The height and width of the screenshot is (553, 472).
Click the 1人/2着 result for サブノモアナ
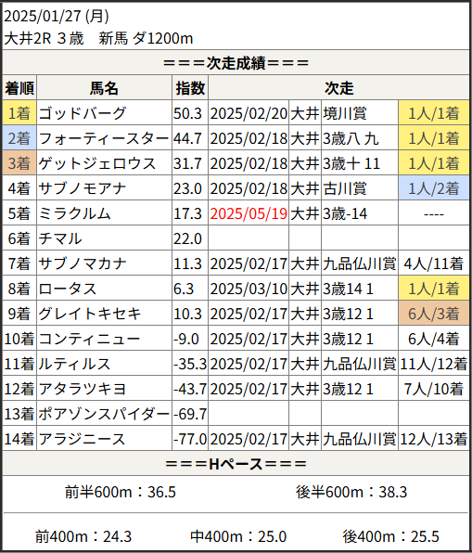tap(434, 188)
